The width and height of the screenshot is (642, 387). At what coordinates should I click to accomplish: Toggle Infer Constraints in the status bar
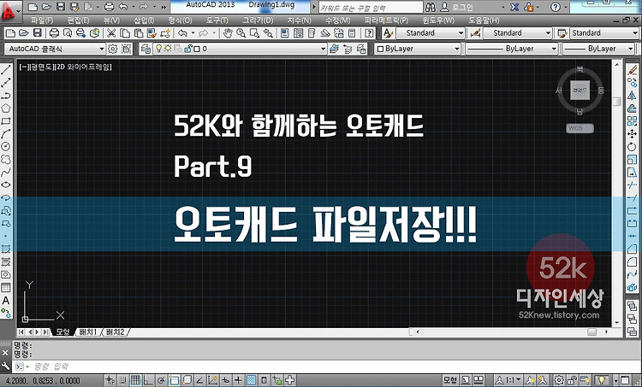pos(110,380)
